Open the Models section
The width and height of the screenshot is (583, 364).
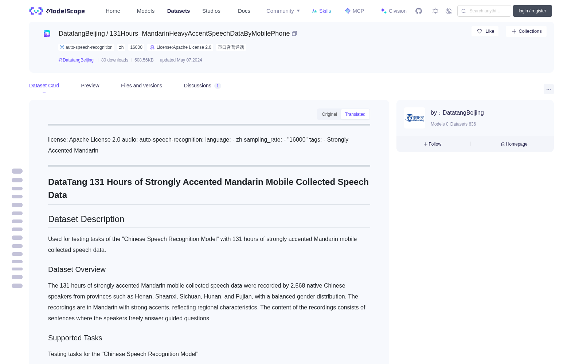coord(146,11)
